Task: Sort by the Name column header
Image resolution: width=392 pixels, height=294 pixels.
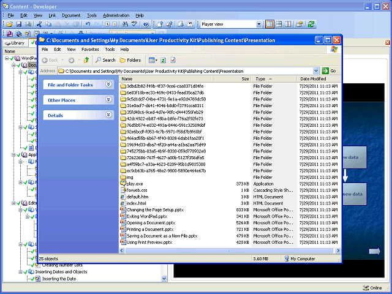Action: [167, 79]
